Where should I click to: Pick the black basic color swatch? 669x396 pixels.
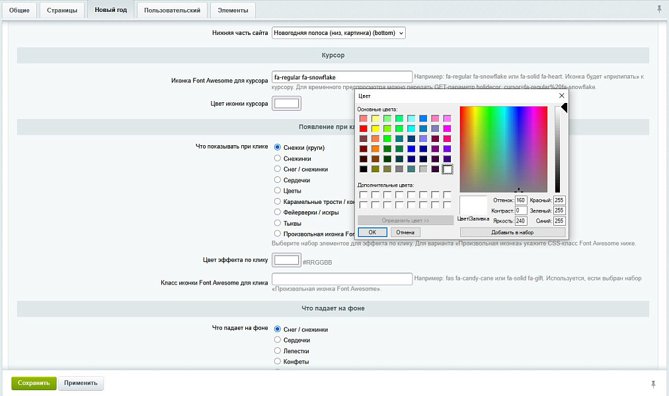[x=363, y=170]
